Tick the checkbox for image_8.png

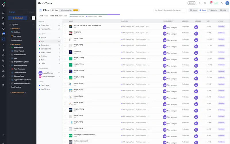pos(65,46)
